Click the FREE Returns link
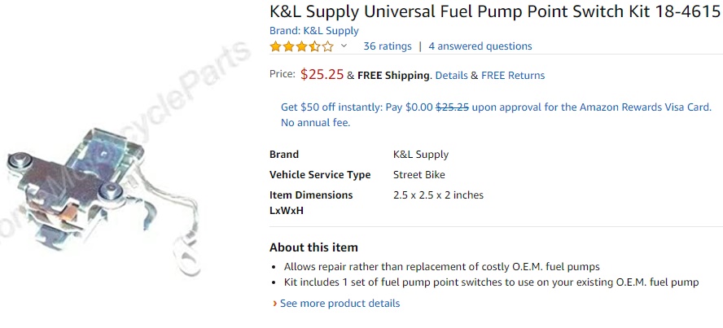 click(x=513, y=76)
